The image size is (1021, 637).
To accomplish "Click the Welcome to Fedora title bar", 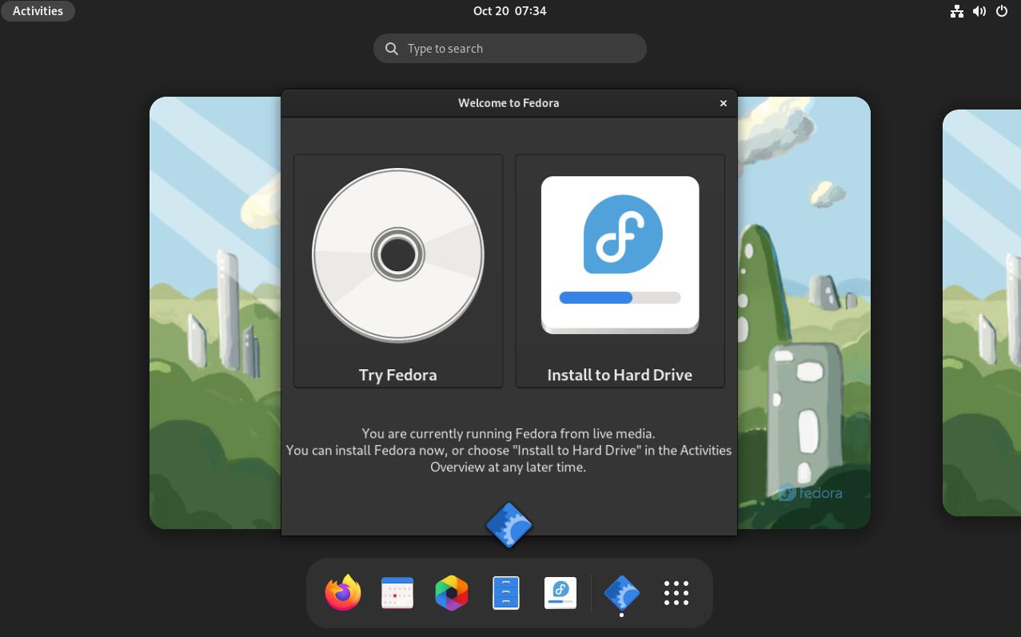I will pyautogui.click(x=509, y=103).
